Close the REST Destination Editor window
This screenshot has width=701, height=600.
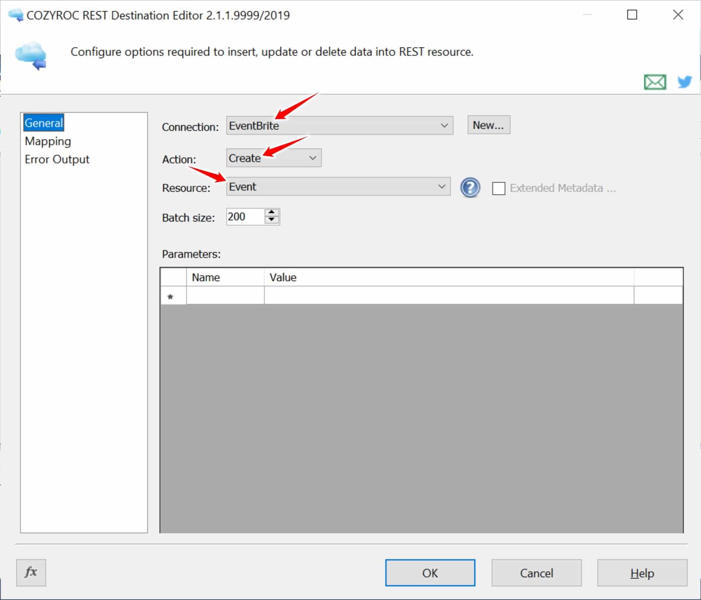tap(678, 15)
